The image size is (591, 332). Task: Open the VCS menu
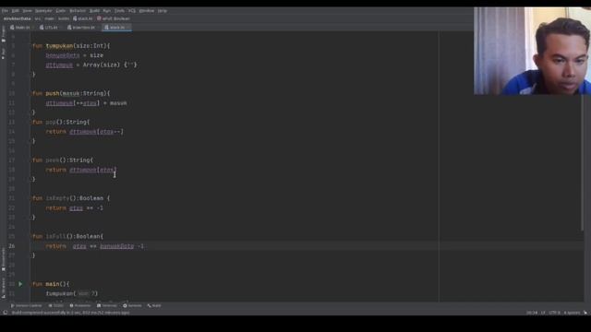coord(132,11)
